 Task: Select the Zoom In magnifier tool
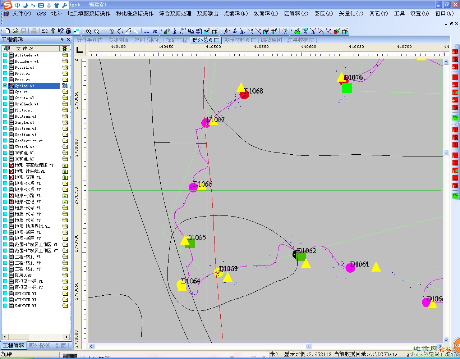pos(89,31)
